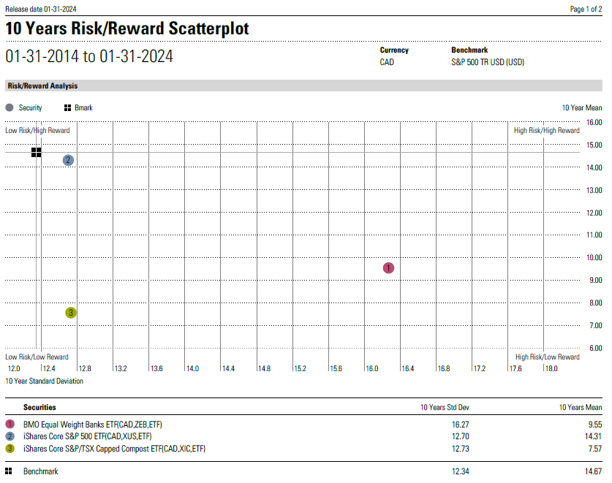Click the olive number 3 marker in Securities table
This screenshot has height=483, width=612.
(x=10, y=449)
